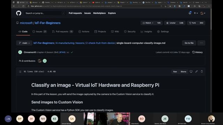Screen dimensions: 223x125
Task: View the Raw file
Action: click(x=175, y=72)
